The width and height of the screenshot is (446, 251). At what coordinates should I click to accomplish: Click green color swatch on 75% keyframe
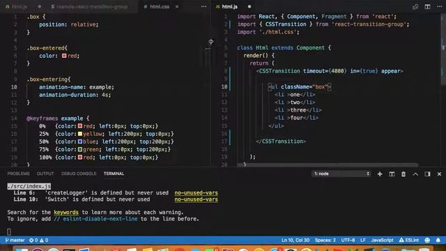(80, 149)
